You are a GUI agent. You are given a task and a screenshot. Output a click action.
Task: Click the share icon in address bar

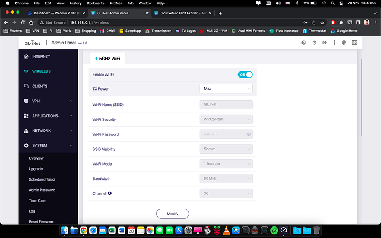314,23
